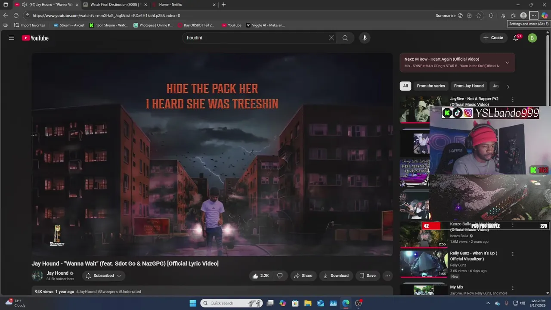
Task: Open the Share dialog
Action: [x=303, y=276]
